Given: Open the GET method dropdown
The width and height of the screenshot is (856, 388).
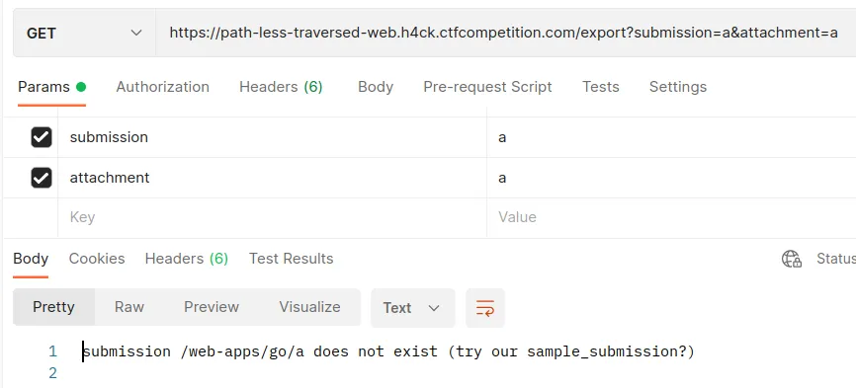Looking at the screenshot, I should pyautogui.click(x=85, y=34).
